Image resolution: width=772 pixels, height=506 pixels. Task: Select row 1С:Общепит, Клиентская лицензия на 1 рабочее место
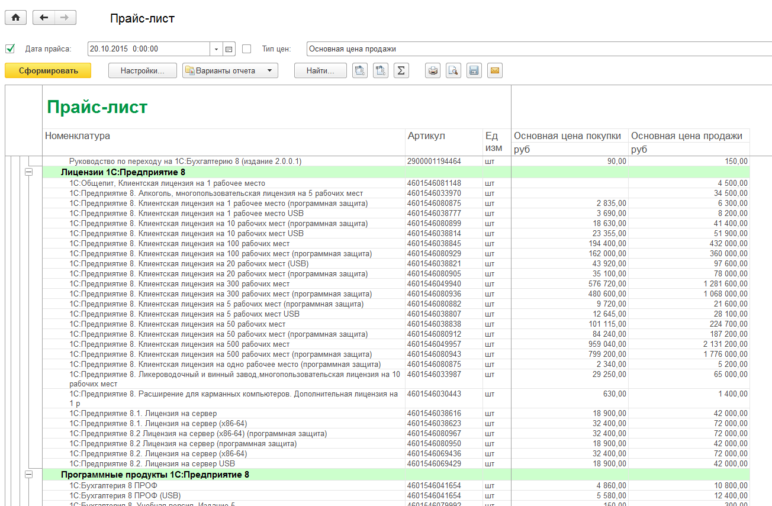tap(396, 183)
